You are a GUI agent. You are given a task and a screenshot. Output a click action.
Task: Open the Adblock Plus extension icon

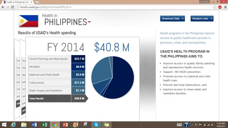[x=220, y=7]
